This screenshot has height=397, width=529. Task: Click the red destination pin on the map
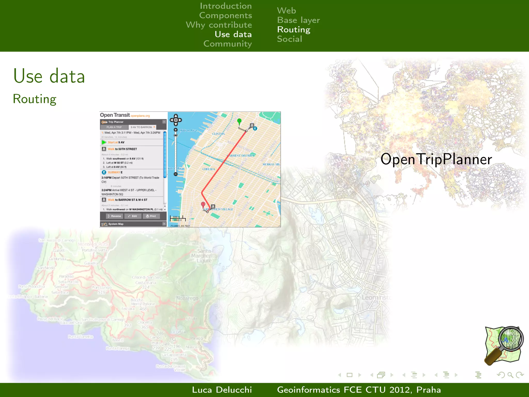point(203,205)
